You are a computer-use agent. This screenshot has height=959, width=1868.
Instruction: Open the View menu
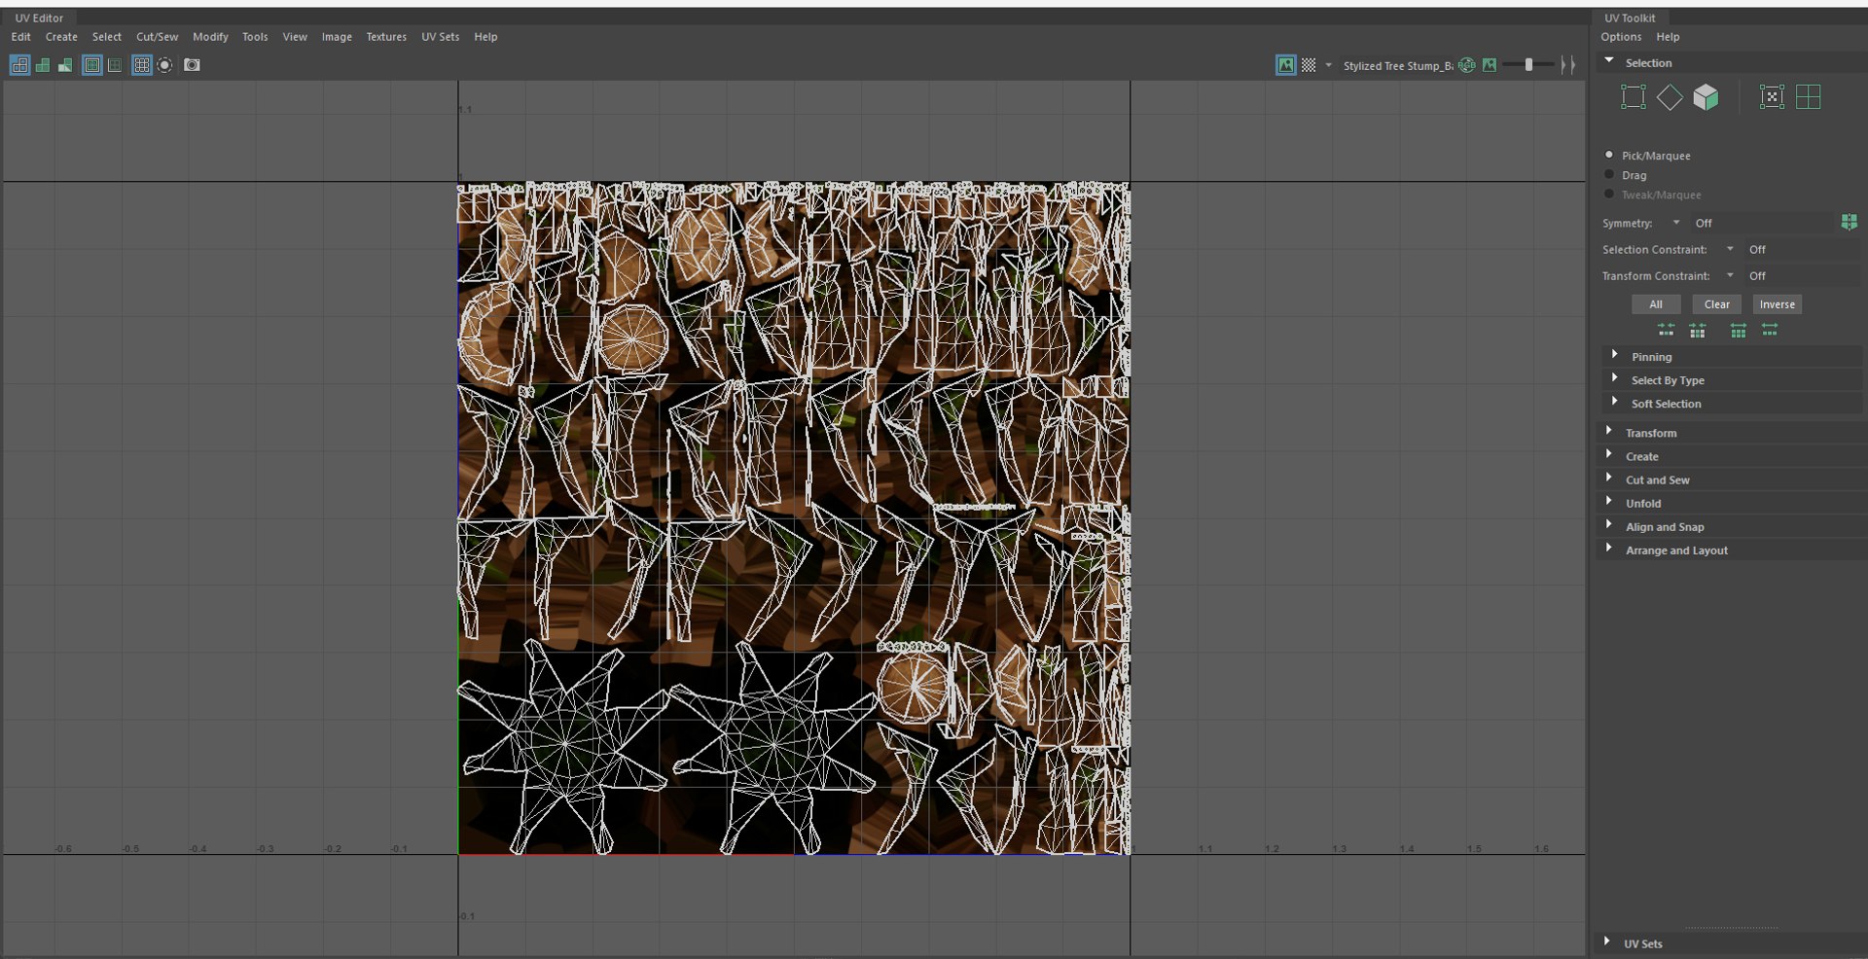pyautogui.click(x=295, y=37)
